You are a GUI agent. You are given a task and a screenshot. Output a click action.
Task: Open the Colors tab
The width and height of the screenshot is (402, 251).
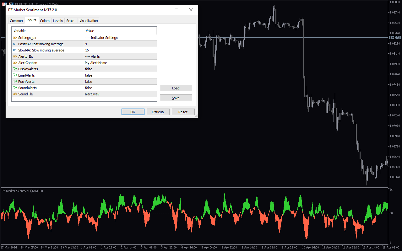click(45, 21)
